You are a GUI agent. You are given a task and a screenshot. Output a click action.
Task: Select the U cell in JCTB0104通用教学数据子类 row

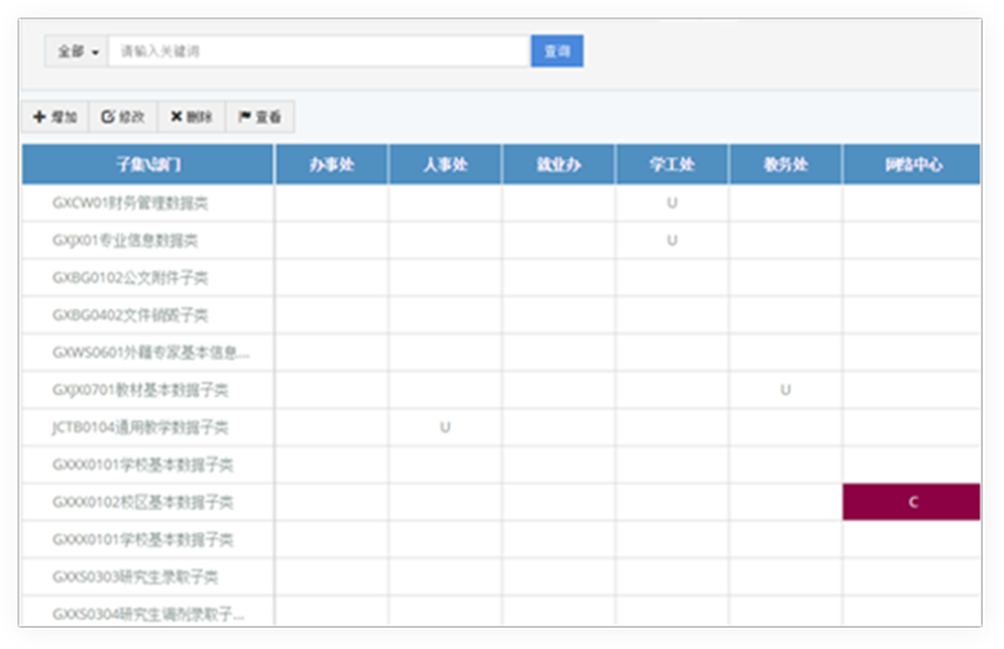[444, 427]
